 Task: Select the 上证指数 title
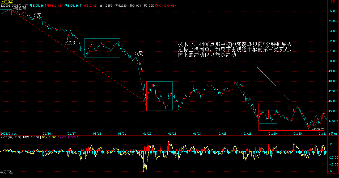6,2
